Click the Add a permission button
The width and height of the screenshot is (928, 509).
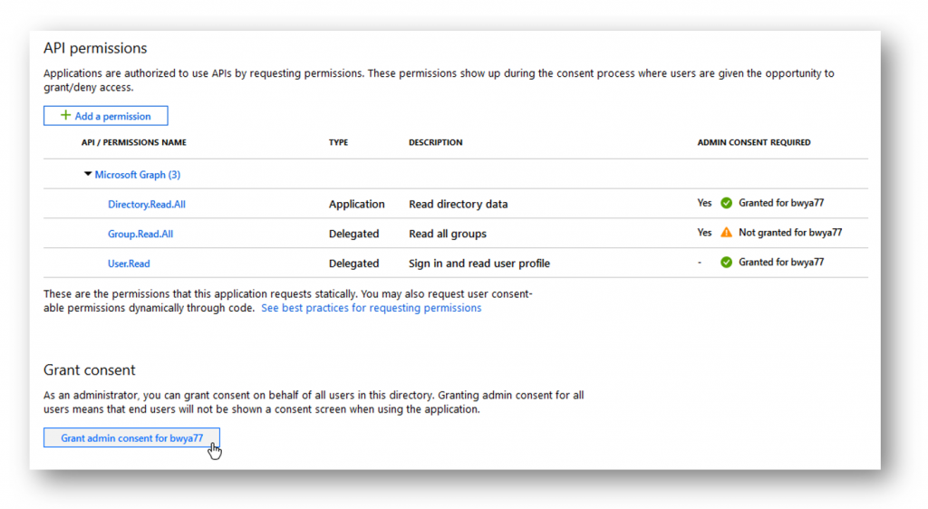click(105, 116)
